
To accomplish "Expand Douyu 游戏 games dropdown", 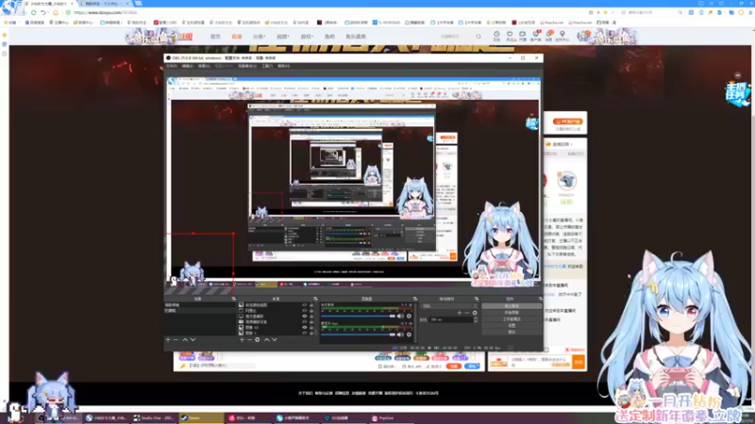I will [x=307, y=37].
